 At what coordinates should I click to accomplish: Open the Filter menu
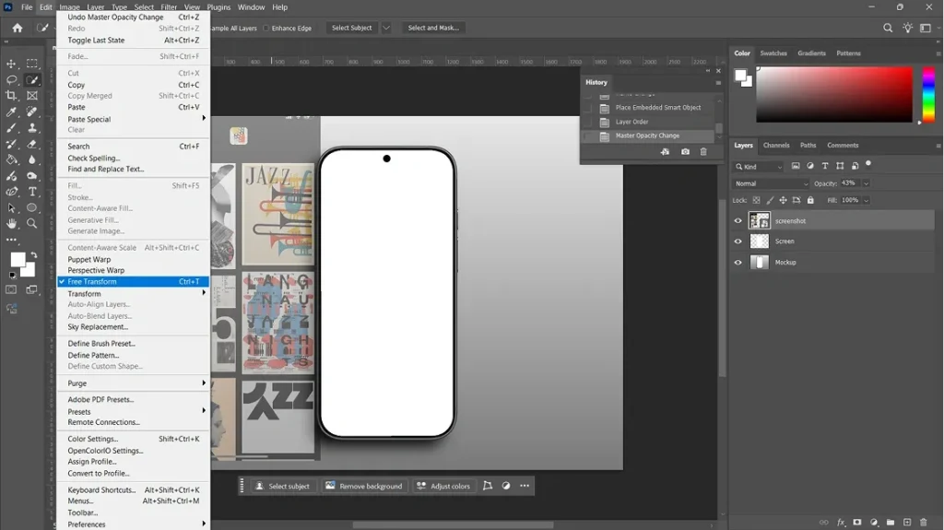[169, 7]
